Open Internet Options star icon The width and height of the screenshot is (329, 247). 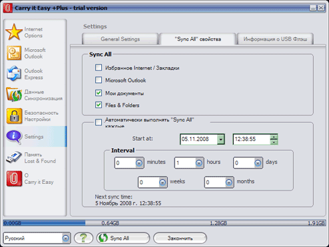tap(14, 32)
